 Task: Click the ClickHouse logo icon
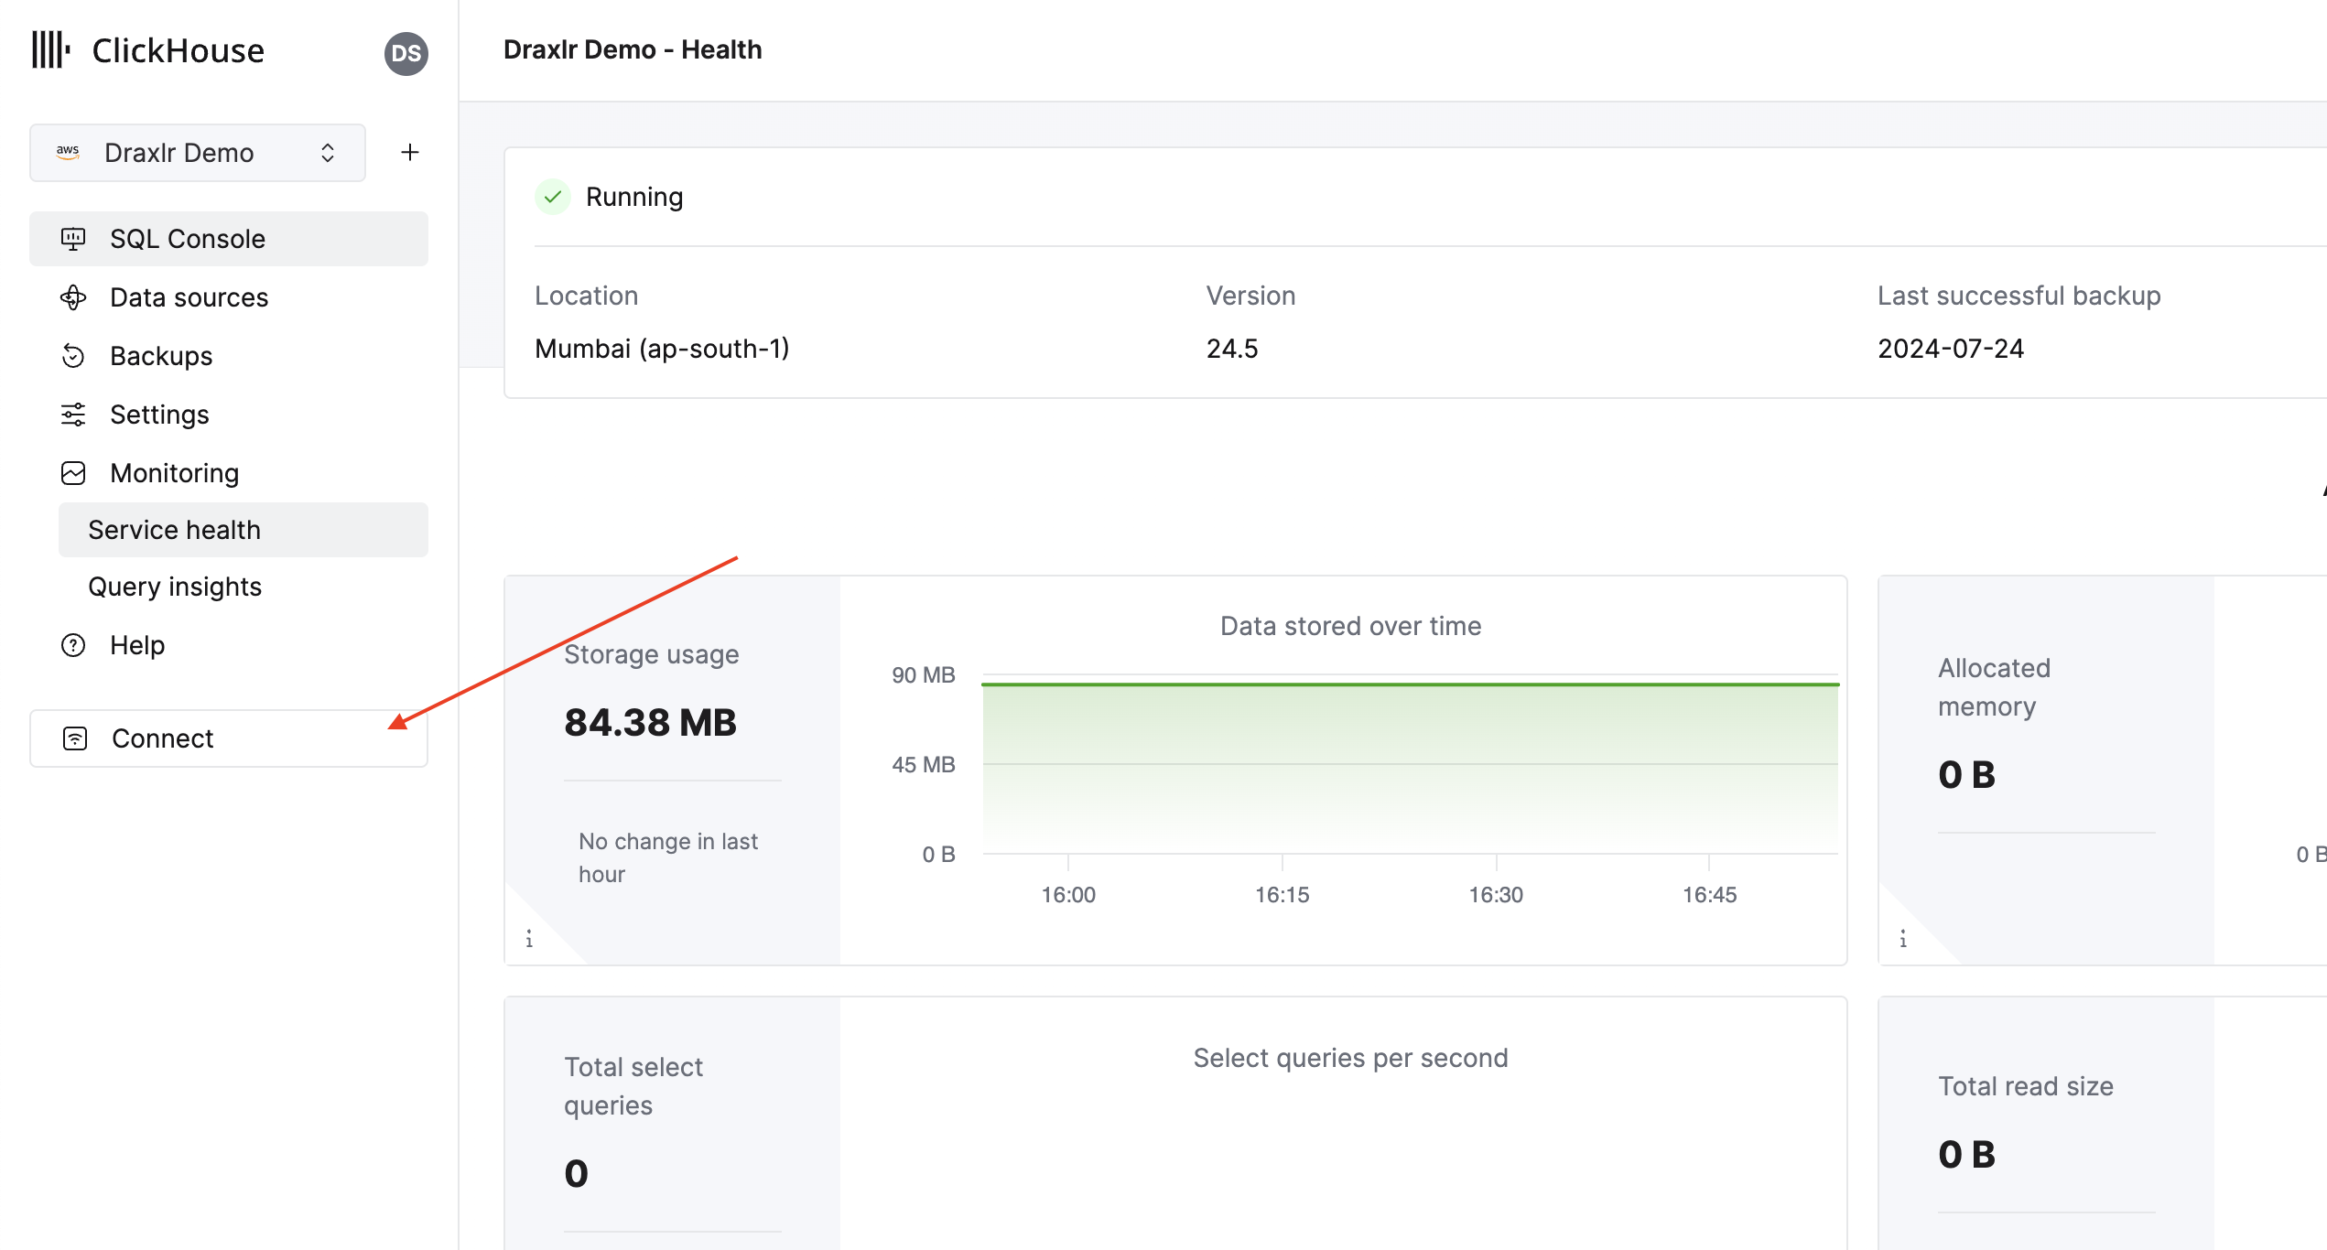coord(51,49)
